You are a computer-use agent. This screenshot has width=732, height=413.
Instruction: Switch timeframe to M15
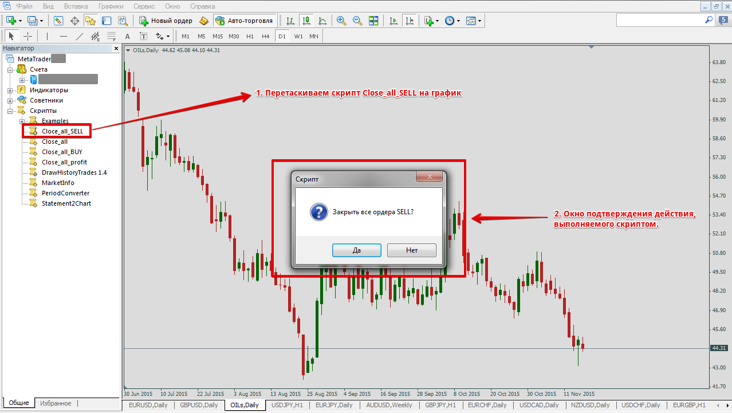click(218, 36)
